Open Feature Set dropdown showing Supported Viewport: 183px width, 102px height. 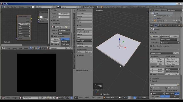[x=170, y=43]
